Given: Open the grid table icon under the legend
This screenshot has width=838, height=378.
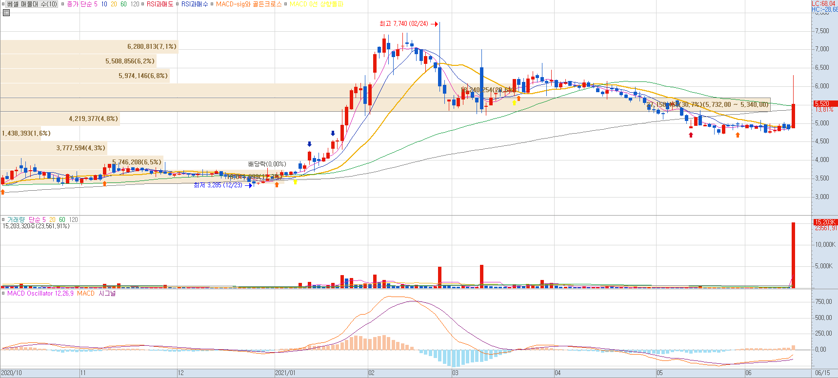Looking at the screenshot, I should pos(6,13).
